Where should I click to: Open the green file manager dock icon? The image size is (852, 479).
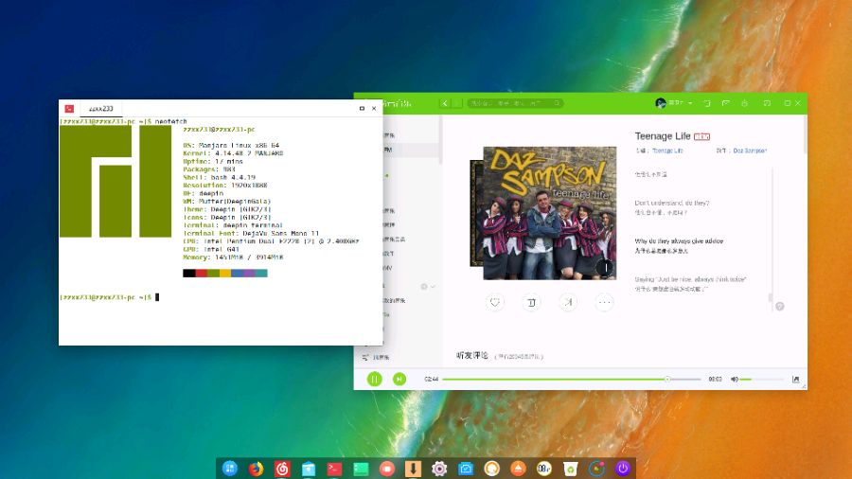click(361, 469)
